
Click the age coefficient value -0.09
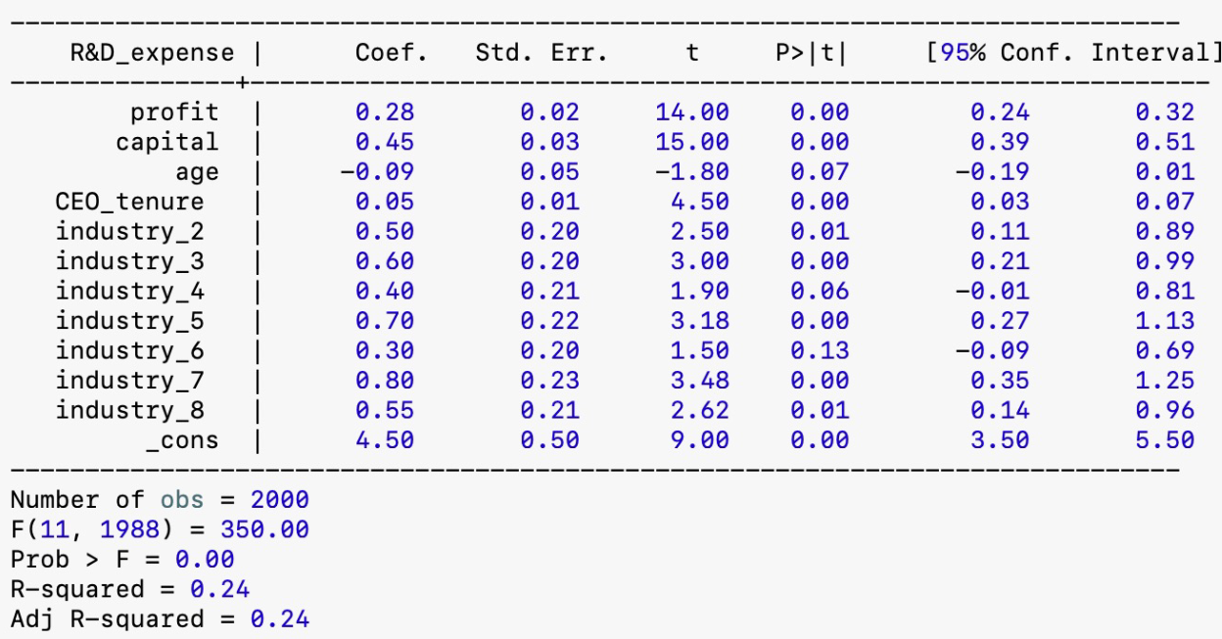(377, 172)
